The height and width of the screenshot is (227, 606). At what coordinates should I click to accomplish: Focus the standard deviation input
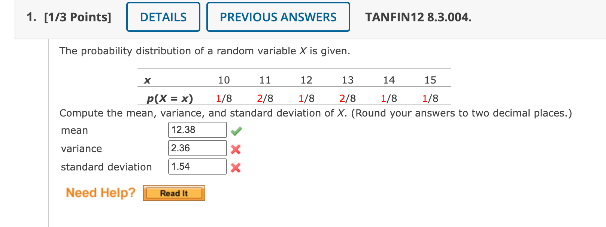coord(197,166)
